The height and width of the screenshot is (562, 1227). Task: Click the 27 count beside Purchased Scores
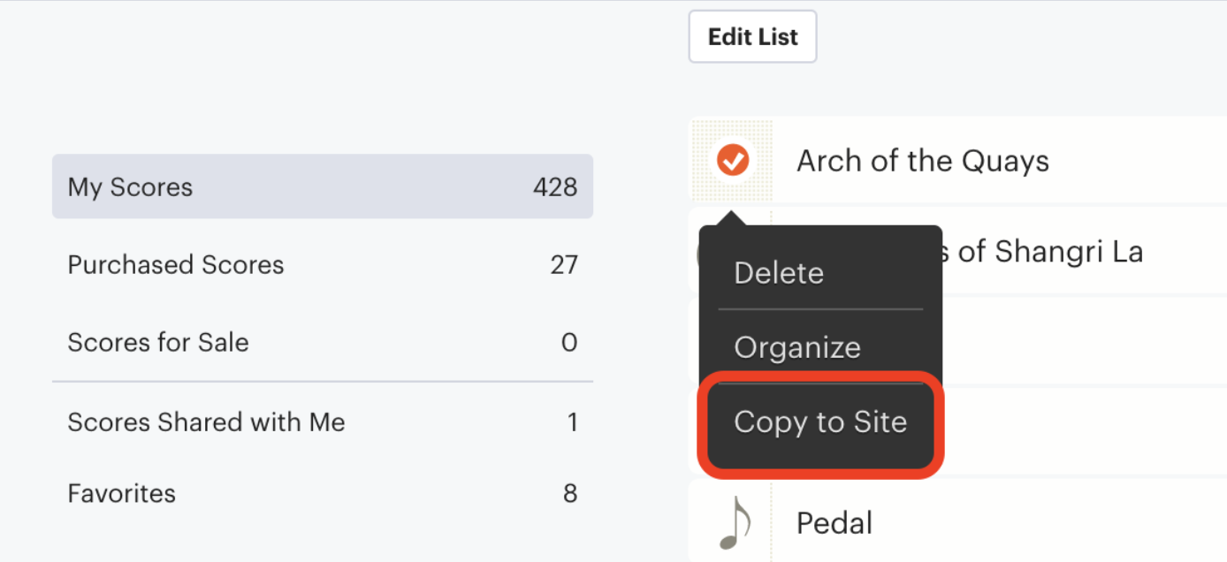pyautogui.click(x=564, y=265)
